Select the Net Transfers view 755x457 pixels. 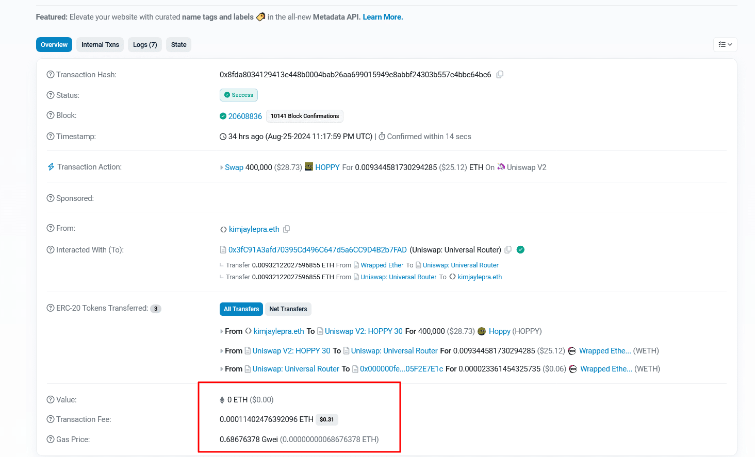click(x=288, y=309)
